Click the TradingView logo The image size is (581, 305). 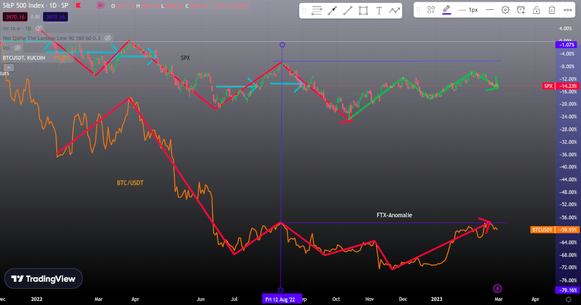(x=44, y=279)
